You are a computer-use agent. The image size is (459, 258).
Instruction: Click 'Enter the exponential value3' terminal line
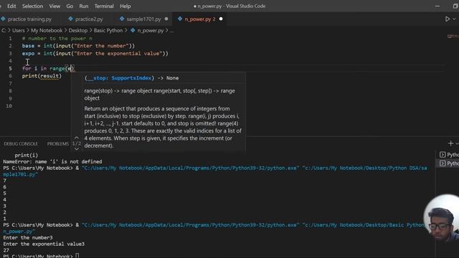[x=44, y=244]
